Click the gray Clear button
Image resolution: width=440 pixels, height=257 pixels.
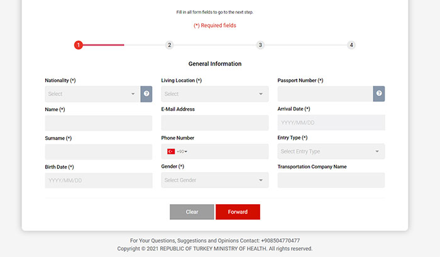[x=192, y=212]
